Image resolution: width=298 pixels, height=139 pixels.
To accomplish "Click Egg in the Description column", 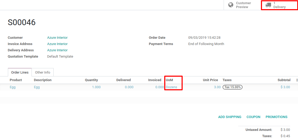I will pos(37,87).
